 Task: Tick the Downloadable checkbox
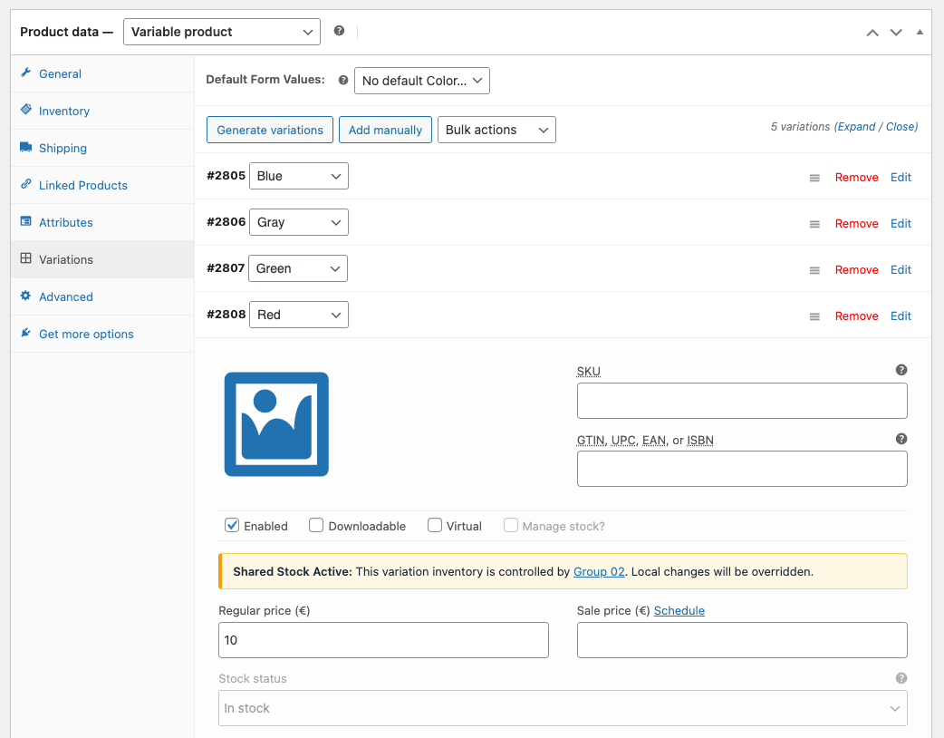[x=316, y=525]
